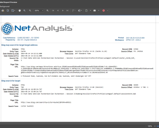
Task: Click Source Offset value 'FO: 242516'
Action: coord(138,51)
